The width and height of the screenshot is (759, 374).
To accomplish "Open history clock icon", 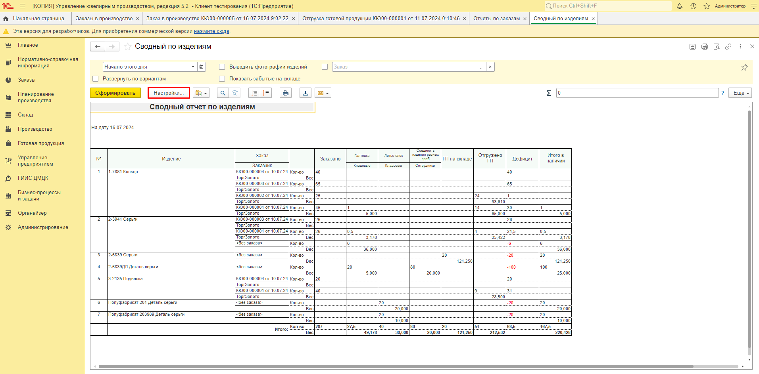I will [693, 6].
